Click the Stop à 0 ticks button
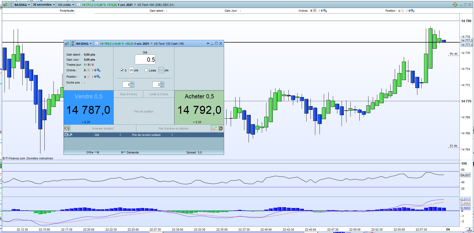This screenshot has height=233, width=474. (128, 94)
